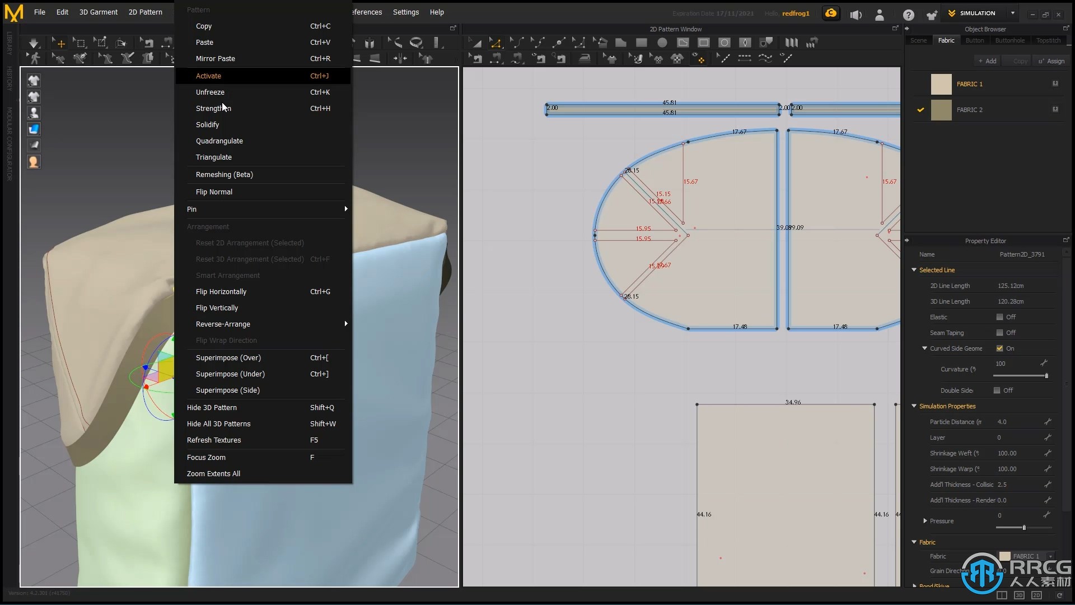Toggle avatar display icon in 3D view
This screenshot has height=605, width=1075.
click(34, 113)
